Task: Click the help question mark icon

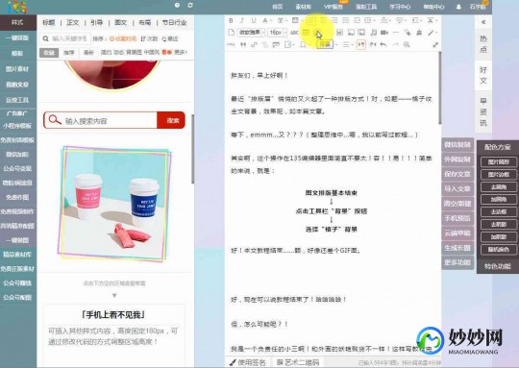Action: point(177,5)
